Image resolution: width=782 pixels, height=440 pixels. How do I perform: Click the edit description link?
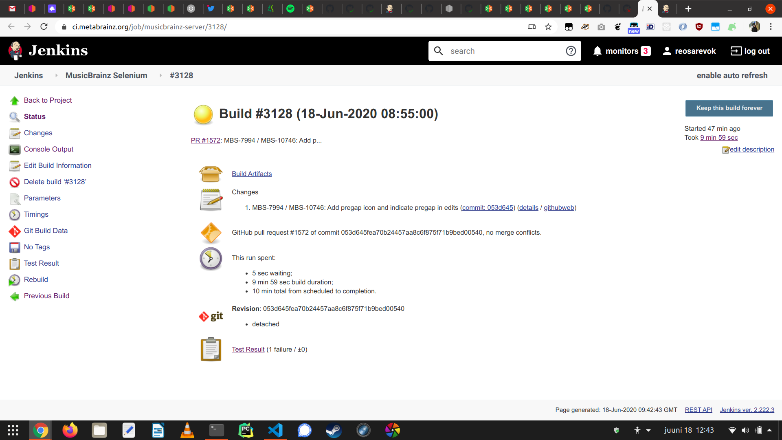click(x=752, y=149)
